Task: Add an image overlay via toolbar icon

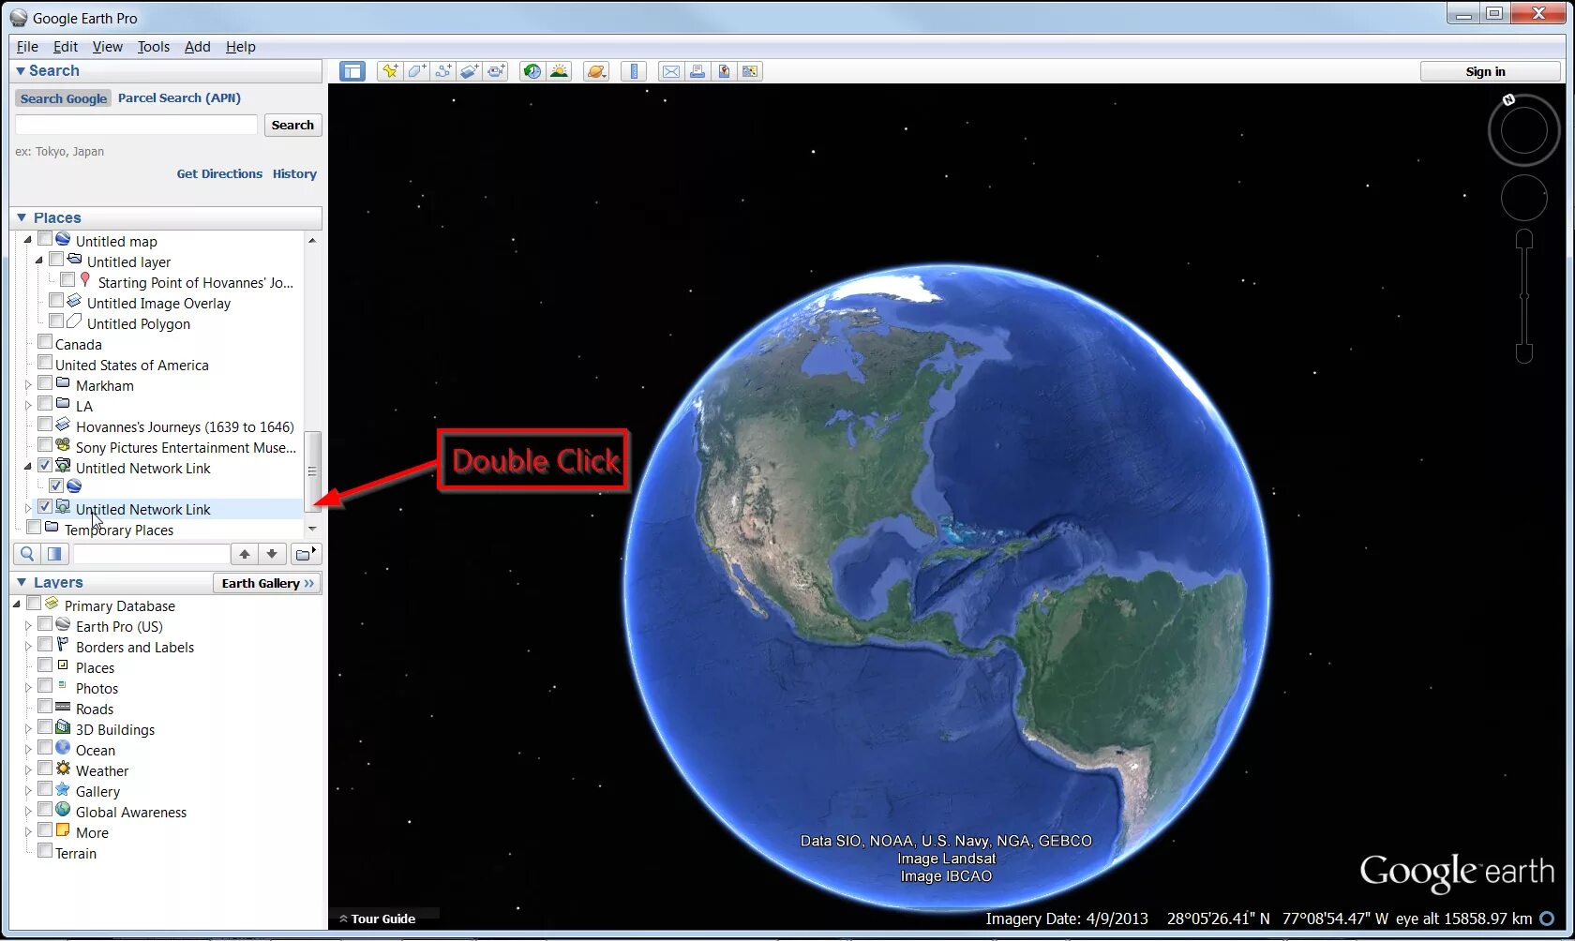Action: (470, 71)
